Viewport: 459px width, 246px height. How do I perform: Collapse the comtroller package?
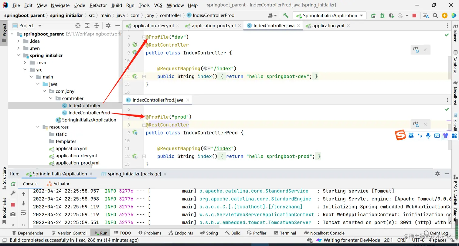pos(50,98)
